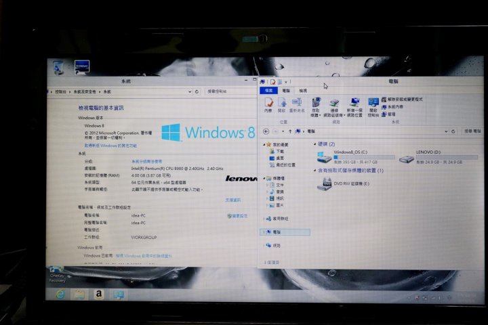Switch to the System control panel taskbar icon
Viewport: 488px width, 325px height.
coord(118,295)
